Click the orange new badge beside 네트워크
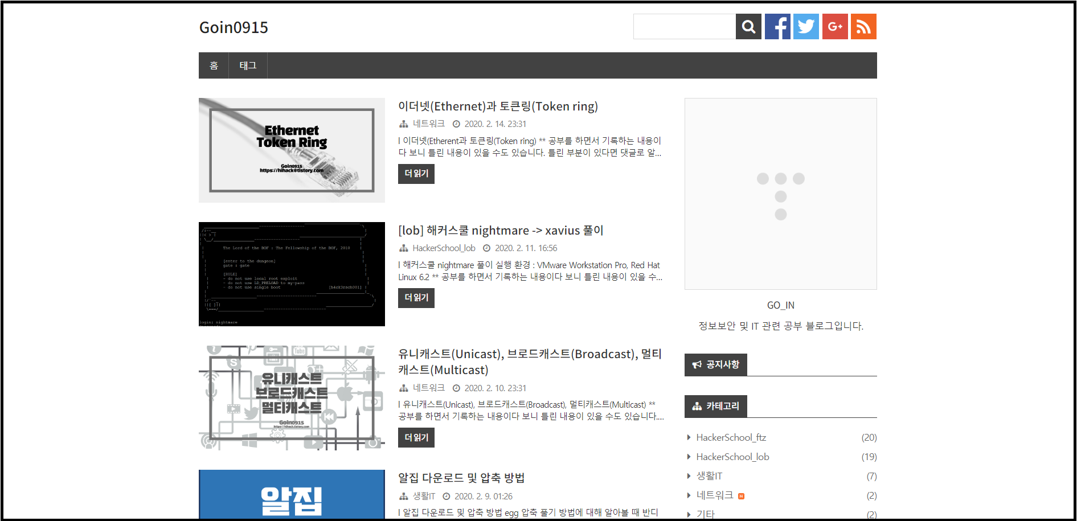 pos(741,496)
